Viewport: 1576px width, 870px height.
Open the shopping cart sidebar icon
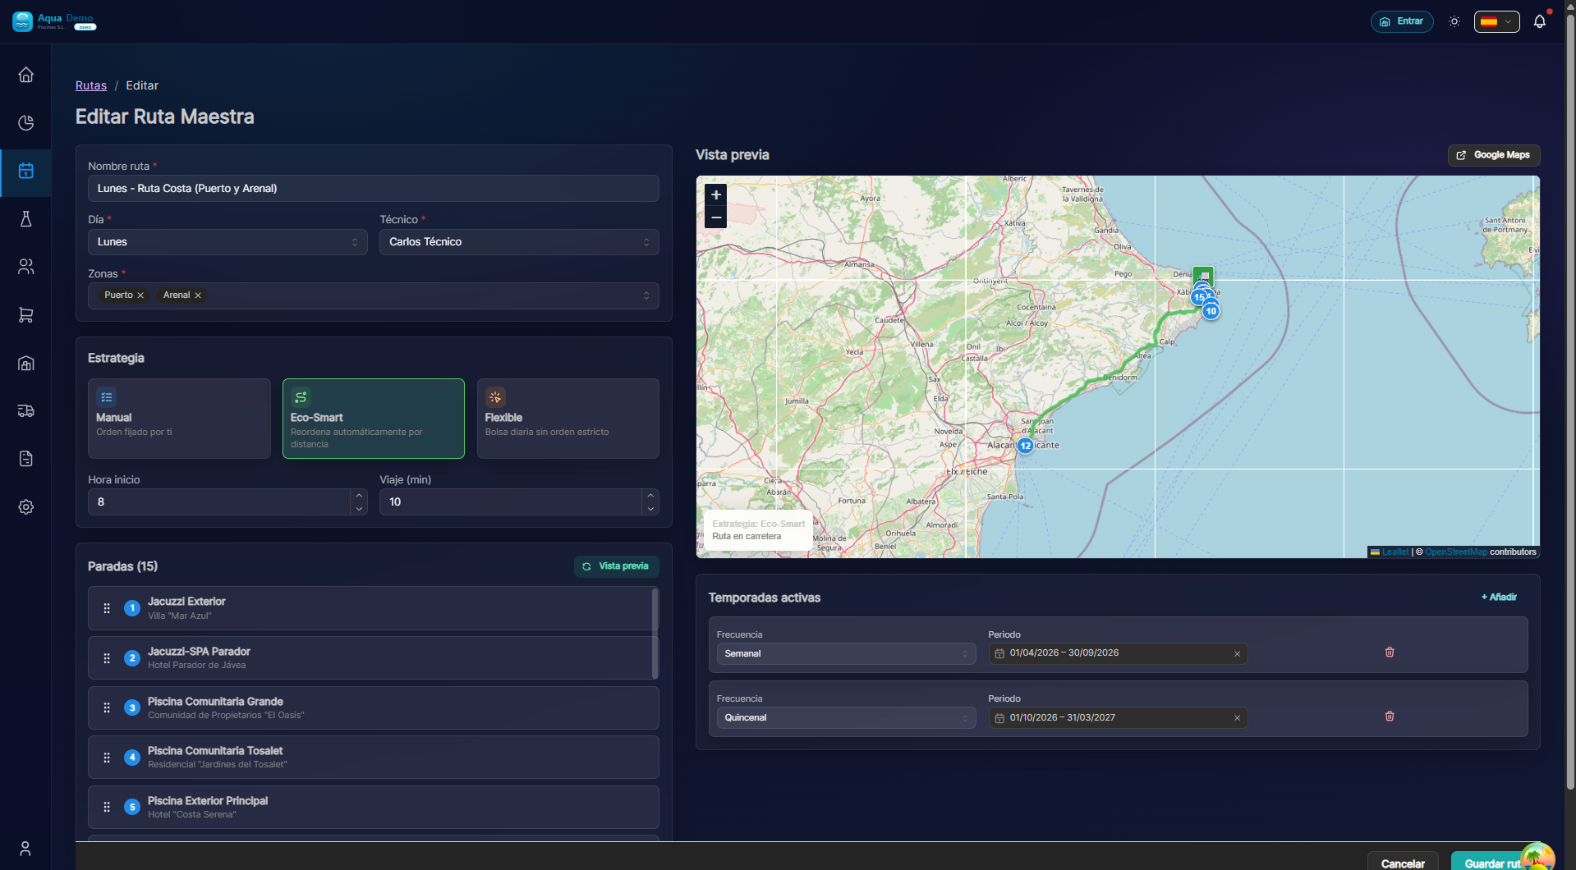coord(25,315)
